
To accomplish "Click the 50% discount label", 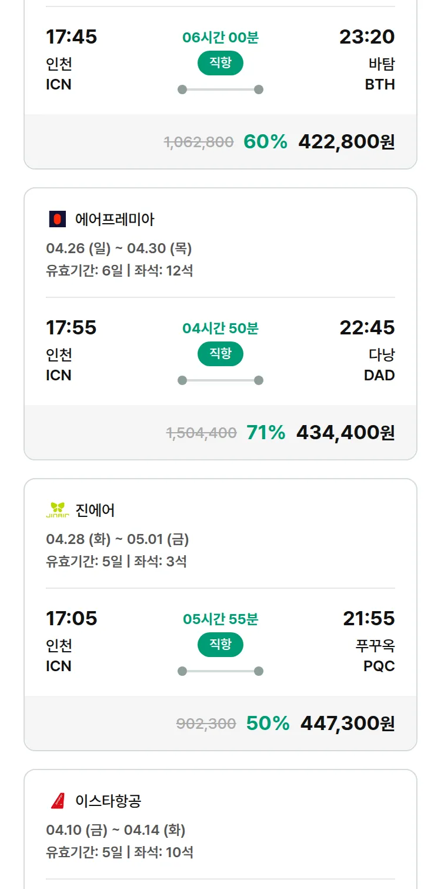I will click(x=268, y=723).
